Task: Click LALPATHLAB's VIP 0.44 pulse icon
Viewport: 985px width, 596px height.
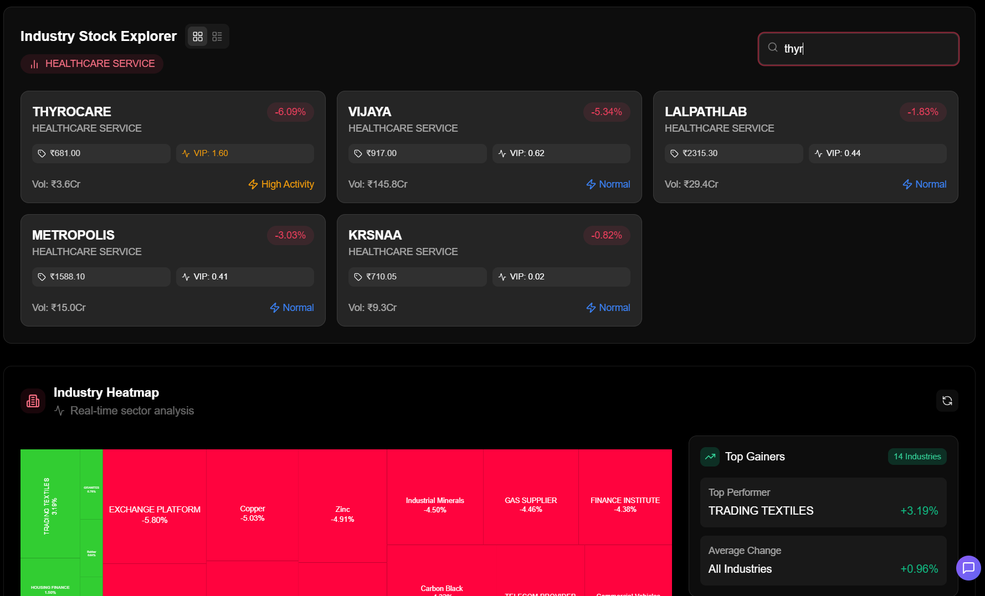Action: [x=819, y=153]
